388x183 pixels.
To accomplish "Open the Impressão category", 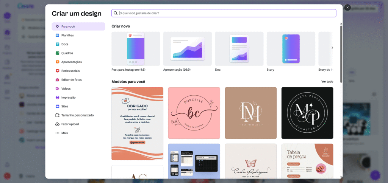I will 78,98.
